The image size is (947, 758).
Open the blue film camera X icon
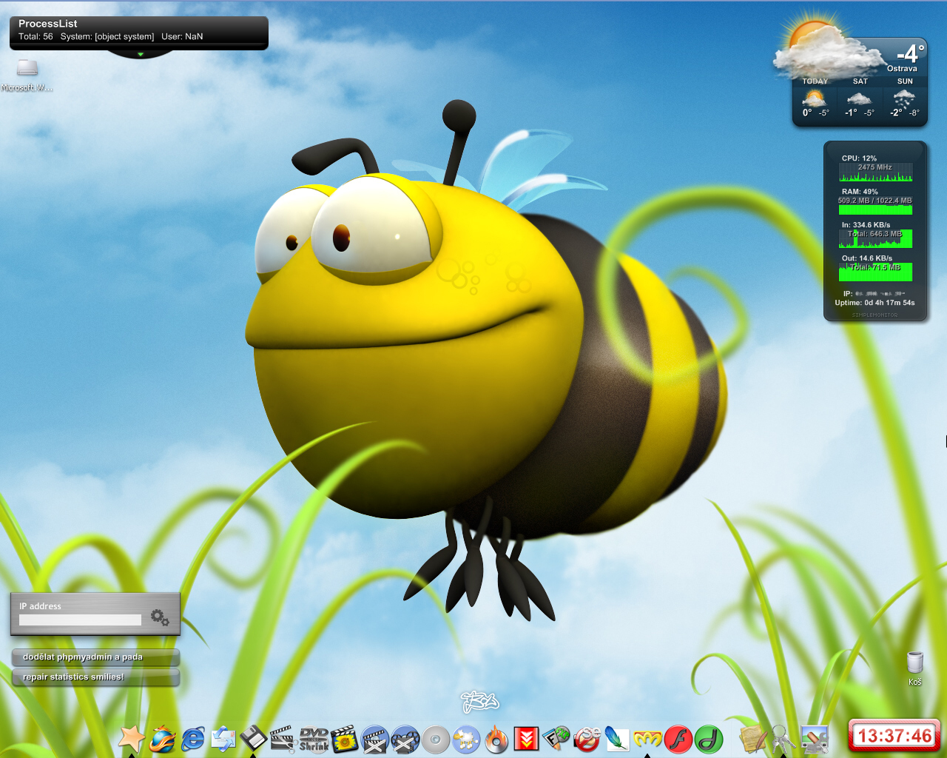405,739
